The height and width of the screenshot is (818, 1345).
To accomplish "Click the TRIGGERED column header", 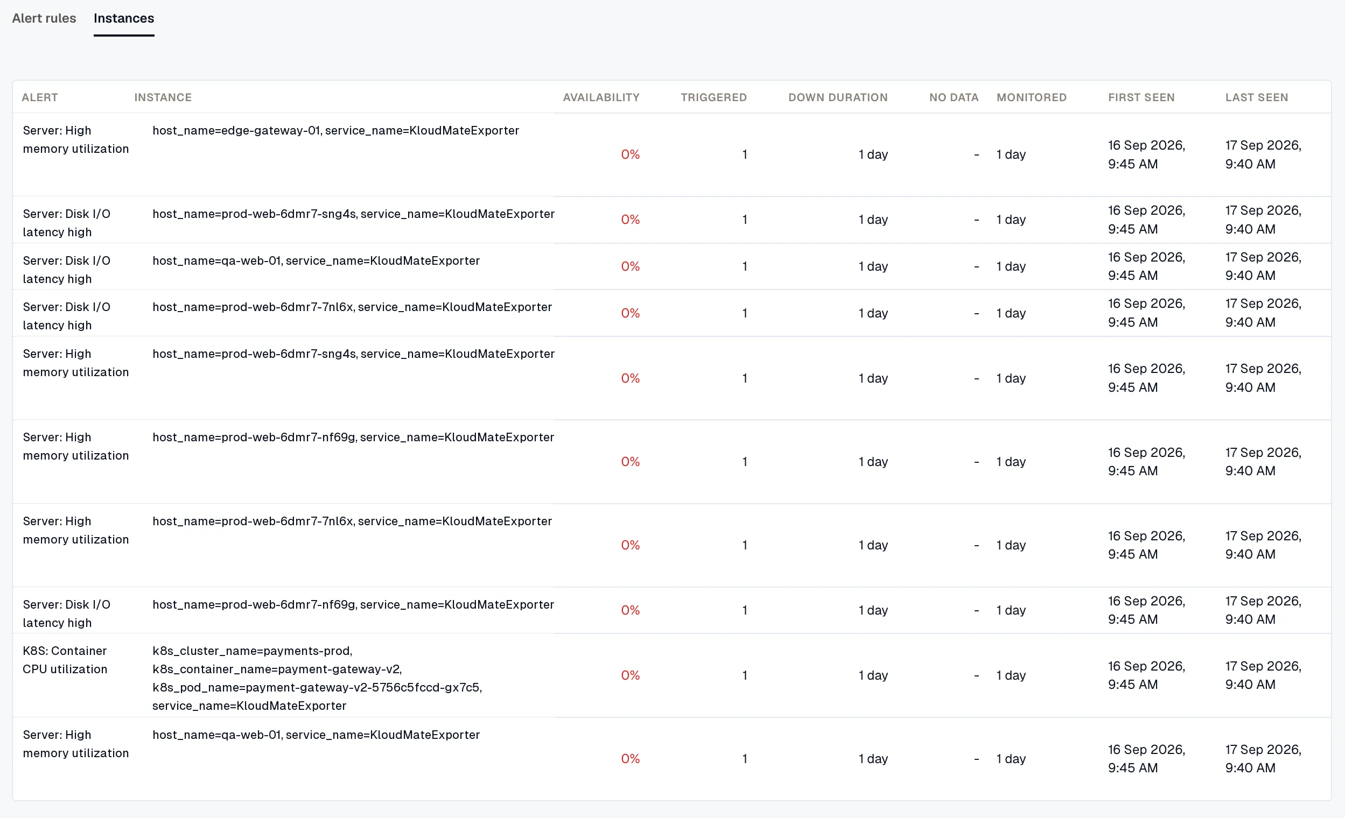I will tap(713, 97).
